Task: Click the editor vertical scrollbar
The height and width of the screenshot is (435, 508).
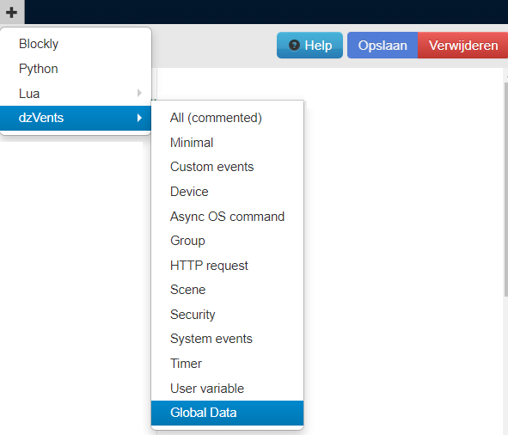Action: tap(506, 189)
